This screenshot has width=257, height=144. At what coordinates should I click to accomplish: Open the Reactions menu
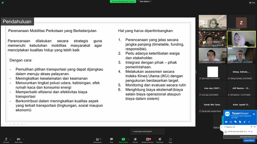click(160, 140)
